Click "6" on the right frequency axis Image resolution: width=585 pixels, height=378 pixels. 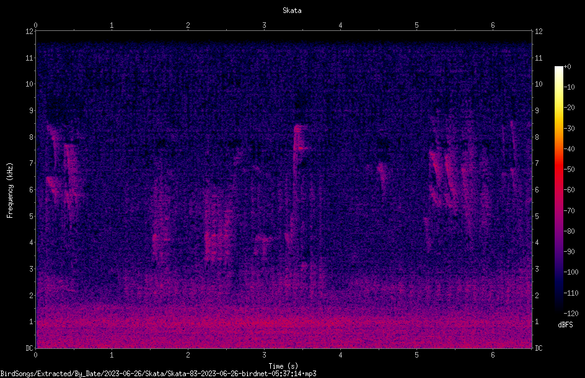[537, 190]
